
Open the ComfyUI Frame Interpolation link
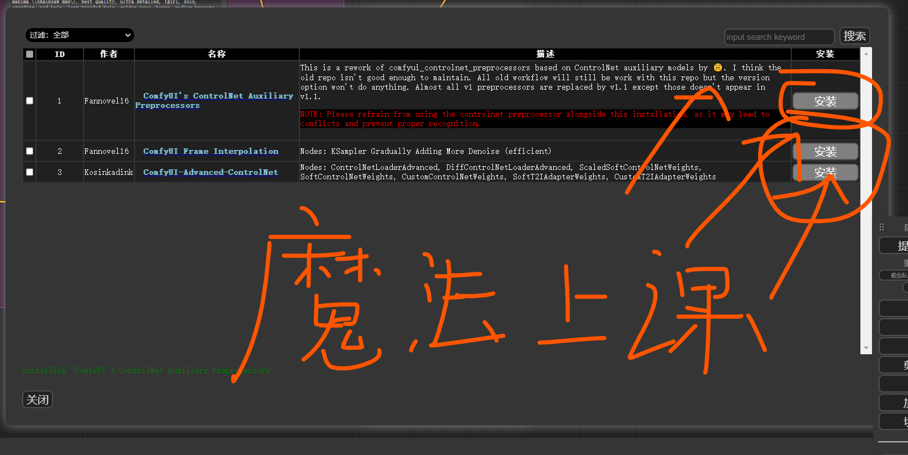211,151
